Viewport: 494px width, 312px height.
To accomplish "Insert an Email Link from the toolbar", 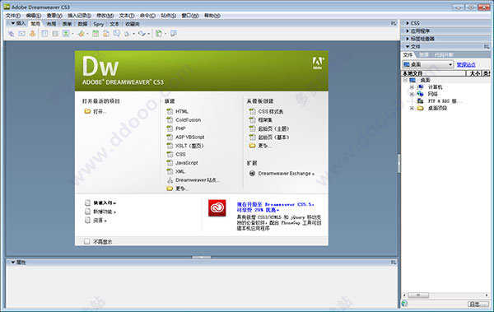I will pos(21,34).
